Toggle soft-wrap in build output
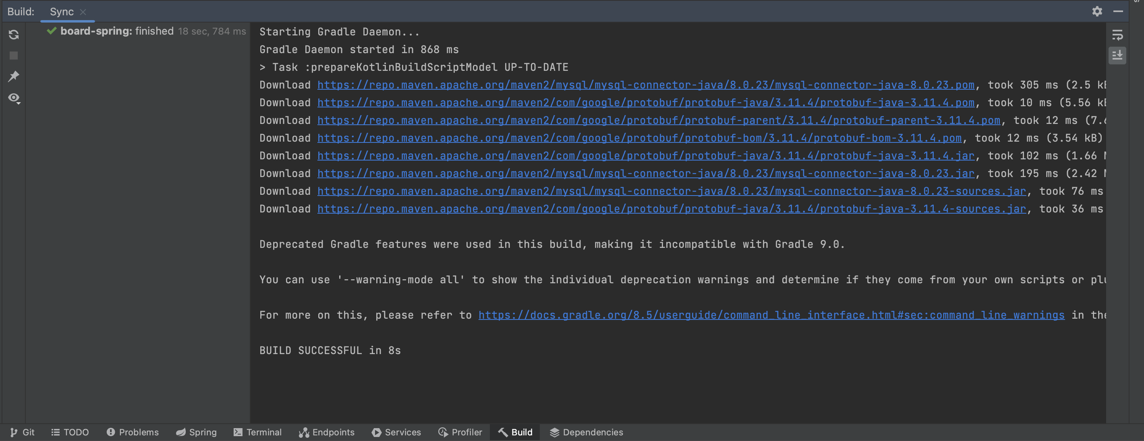The width and height of the screenshot is (1144, 441). coord(1118,35)
